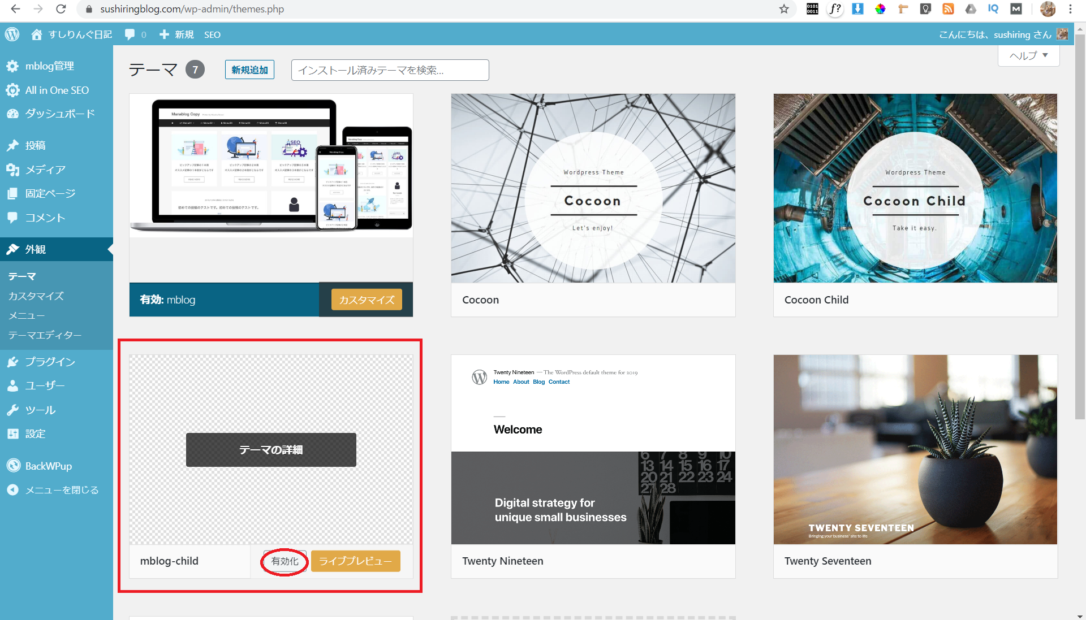This screenshot has height=620, width=1086.
Task: Open the comments bubble icon in admin bar
Action: 130,34
